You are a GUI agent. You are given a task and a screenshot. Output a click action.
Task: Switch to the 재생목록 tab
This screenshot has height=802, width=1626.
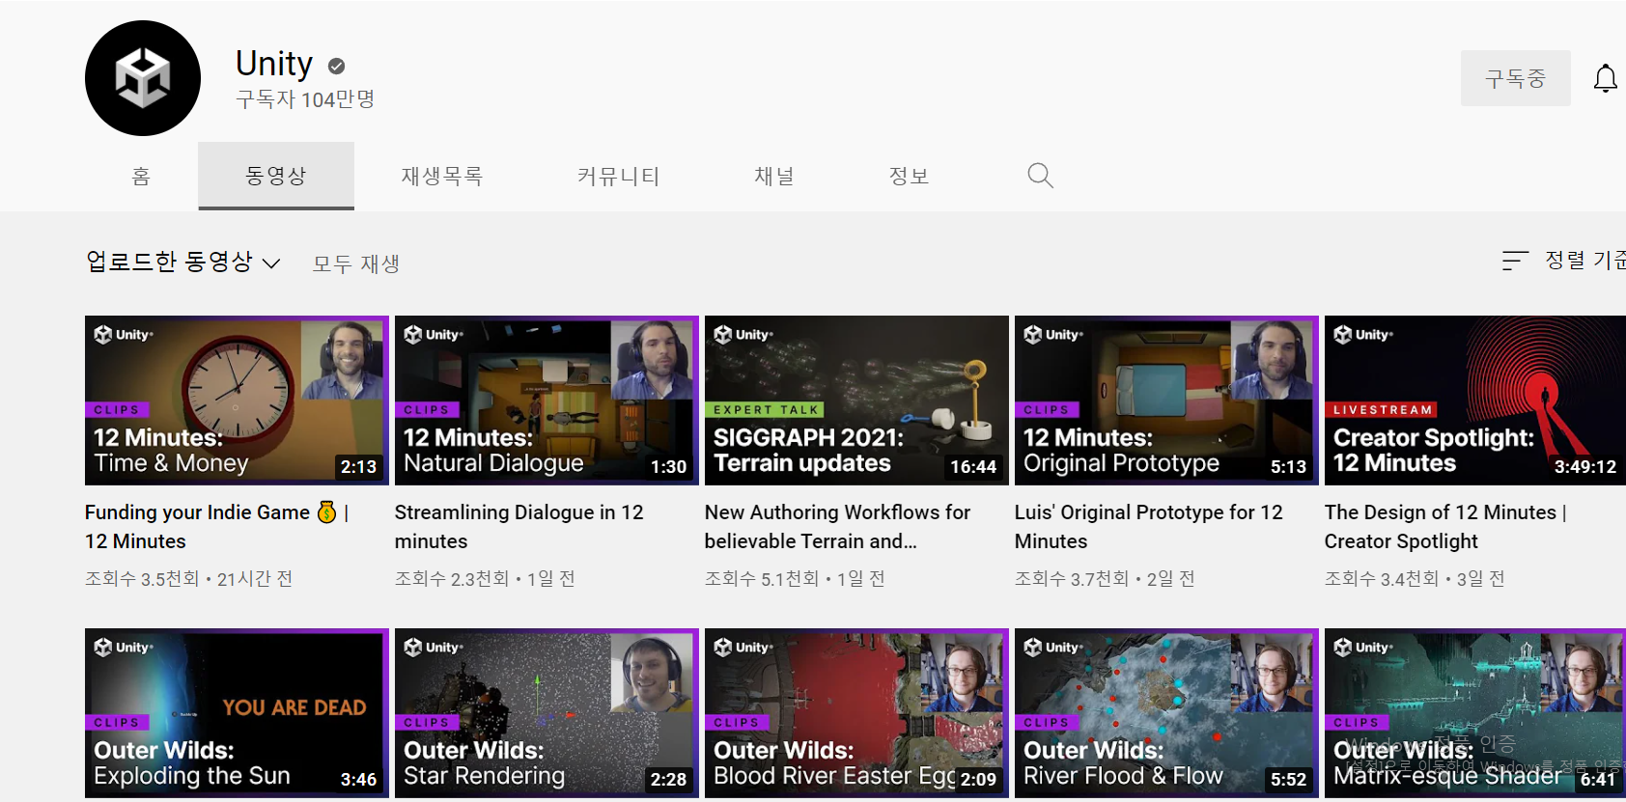[x=442, y=176]
